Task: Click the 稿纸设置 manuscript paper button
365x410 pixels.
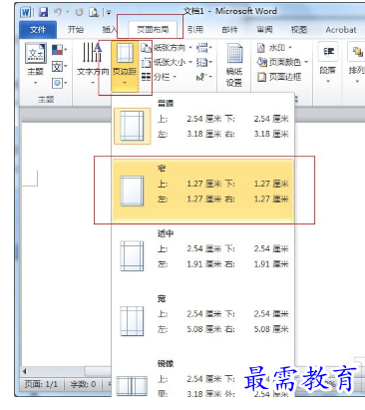Action: (x=234, y=65)
